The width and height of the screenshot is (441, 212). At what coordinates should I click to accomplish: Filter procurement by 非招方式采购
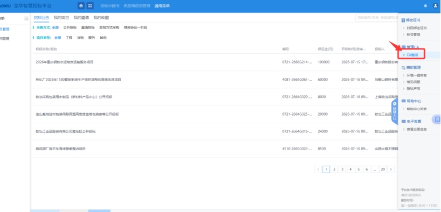click(x=109, y=27)
